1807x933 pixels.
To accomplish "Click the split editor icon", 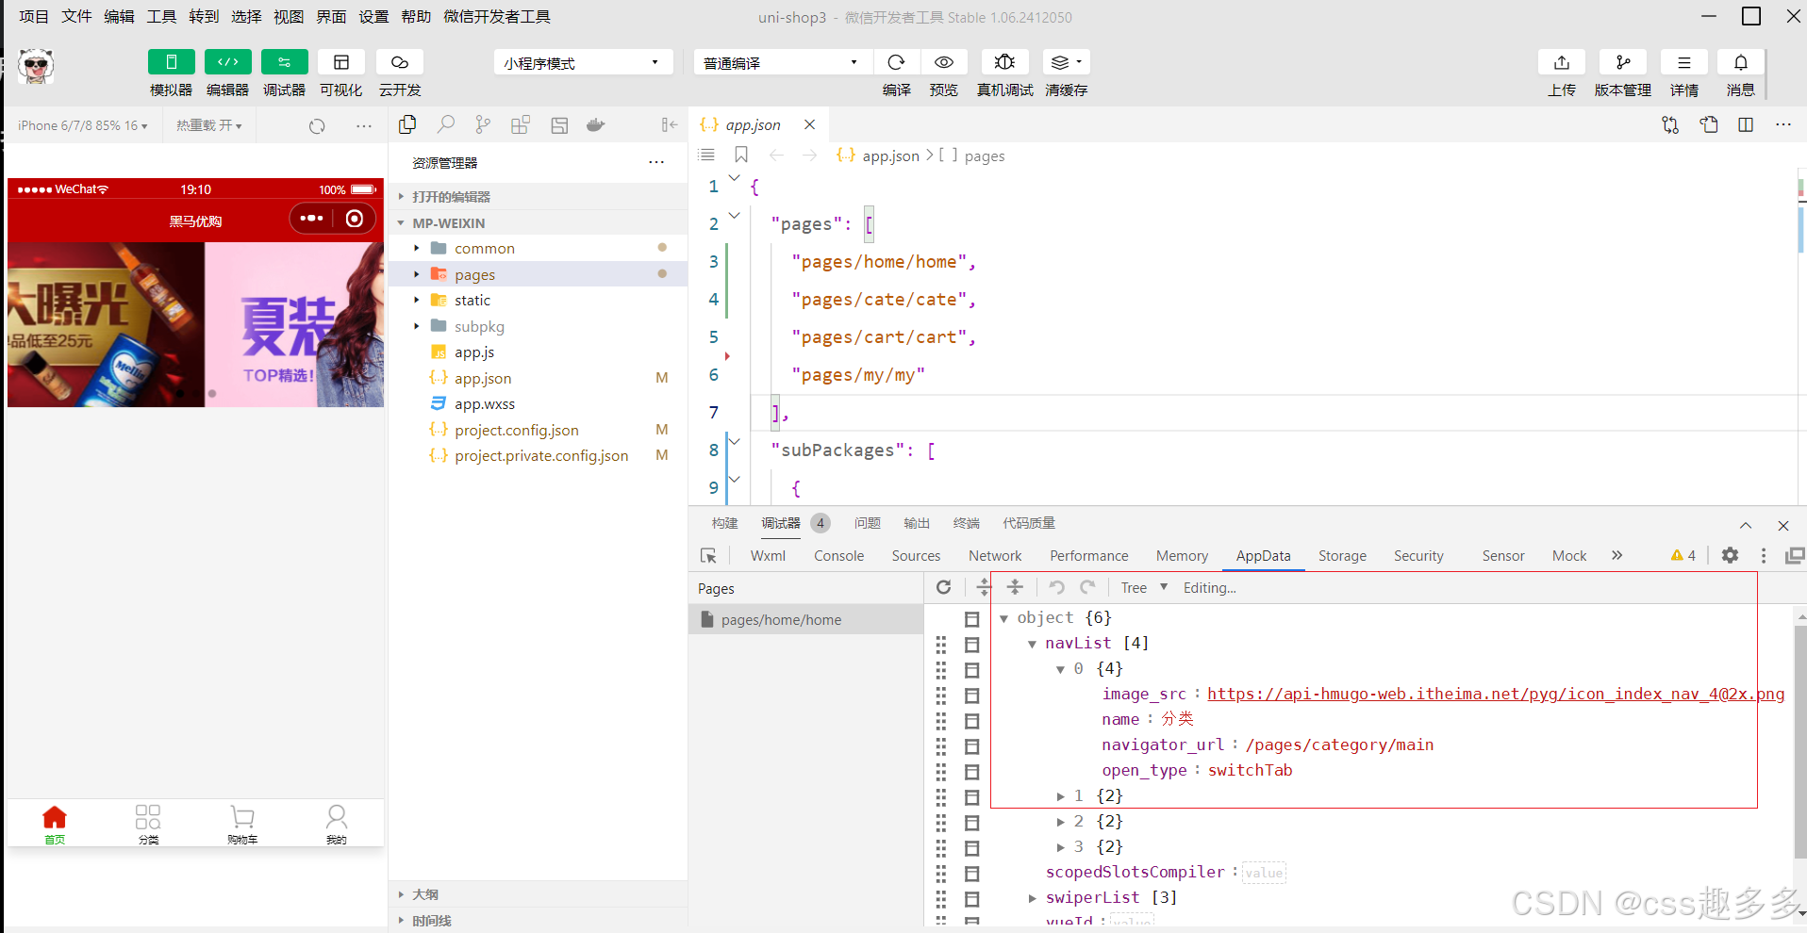I will point(1746,124).
